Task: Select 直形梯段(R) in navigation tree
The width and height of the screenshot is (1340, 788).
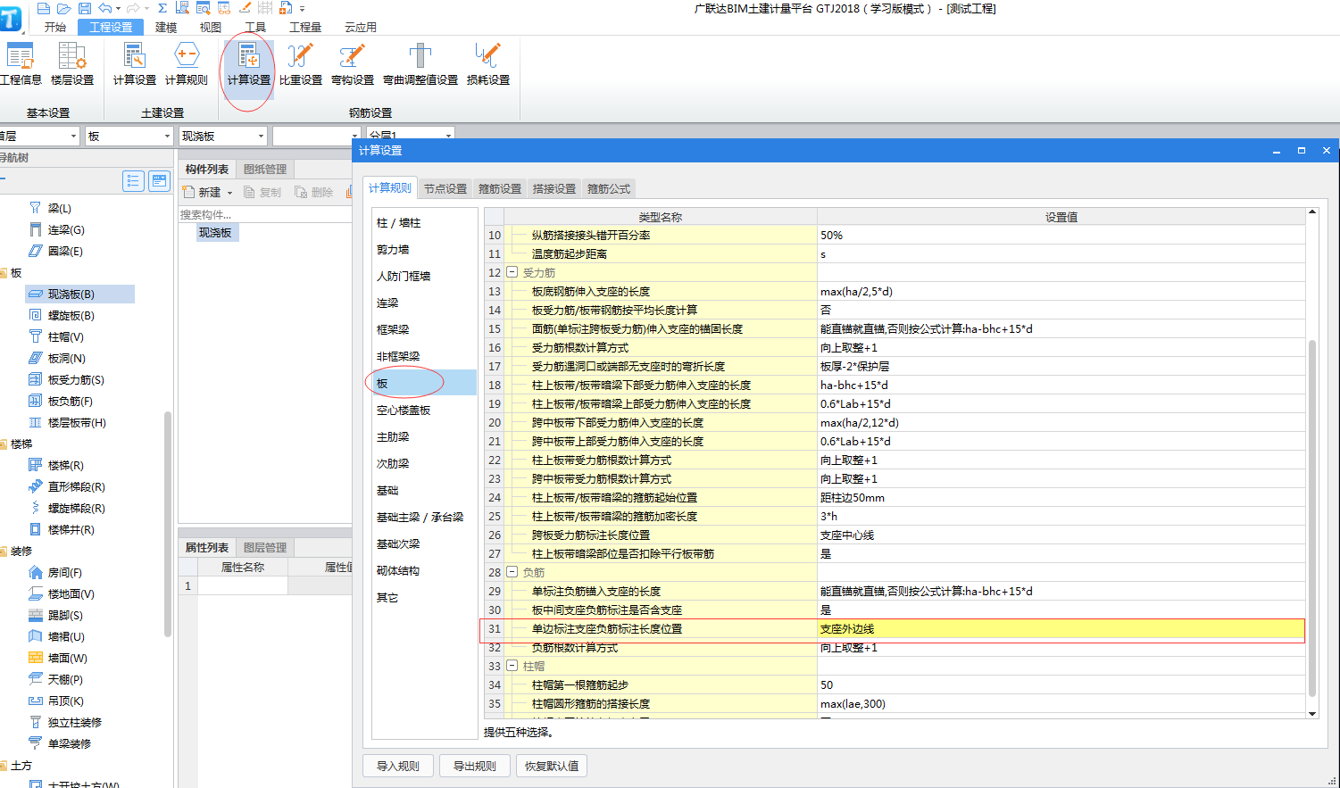Action: coord(76,486)
